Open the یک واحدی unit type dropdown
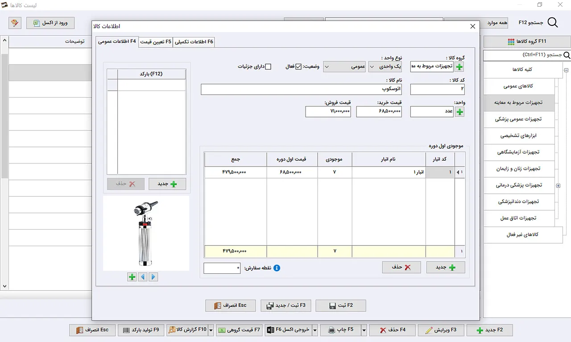The height and width of the screenshot is (342, 571). click(385, 67)
